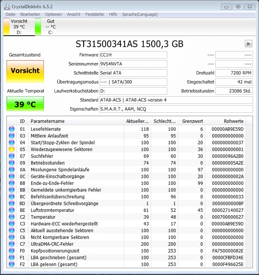This screenshot has height=275, width=259.
Task: Click the status icon for Kopfpositionierungszeit
Action: [12, 251]
